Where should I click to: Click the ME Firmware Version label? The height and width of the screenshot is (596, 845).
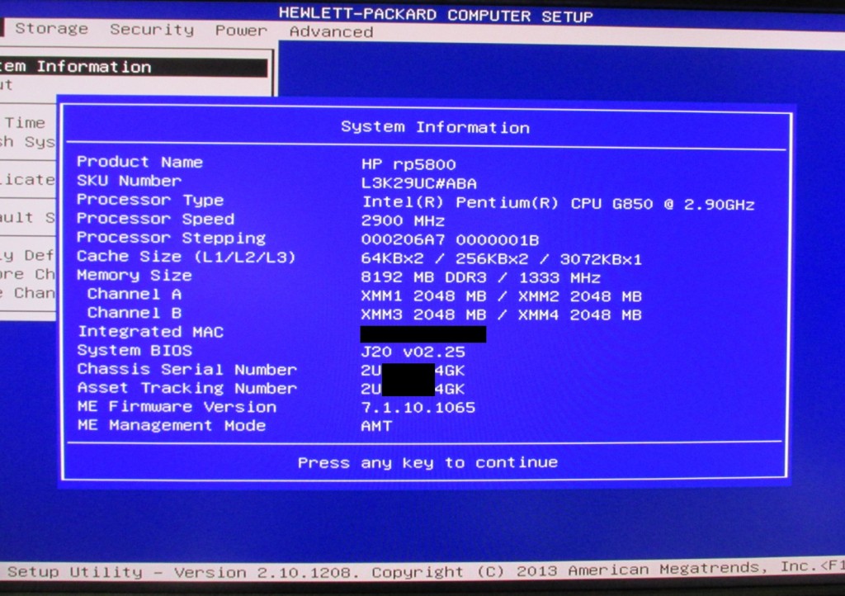coord(177,407)
